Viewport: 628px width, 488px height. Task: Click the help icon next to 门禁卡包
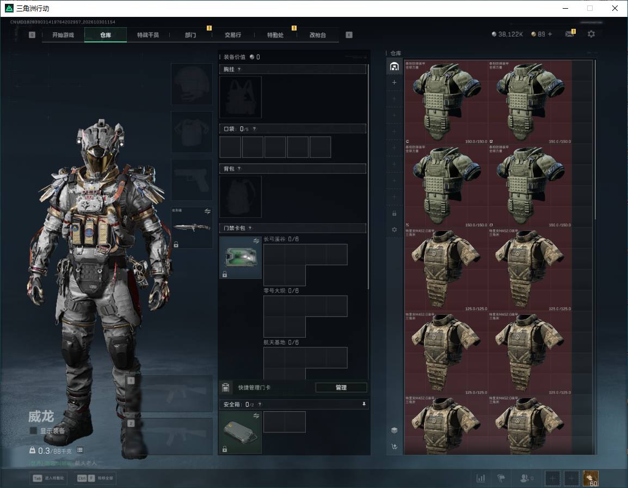point(250,228)
